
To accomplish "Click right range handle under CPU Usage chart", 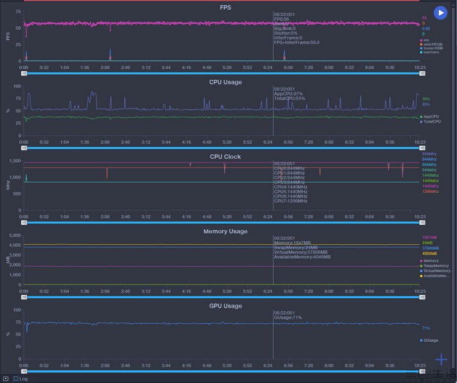I will coord(422,148).
